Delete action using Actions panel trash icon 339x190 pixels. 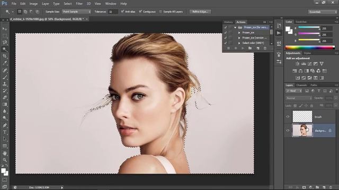point(265,48)
